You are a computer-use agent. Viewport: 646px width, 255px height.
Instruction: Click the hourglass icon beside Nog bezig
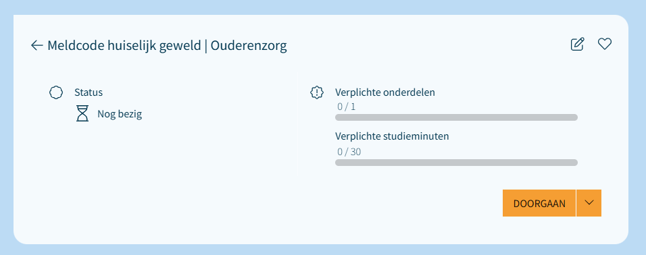82,113
